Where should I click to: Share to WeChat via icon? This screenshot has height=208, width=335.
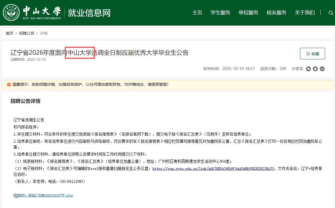(x=309, y=69)
